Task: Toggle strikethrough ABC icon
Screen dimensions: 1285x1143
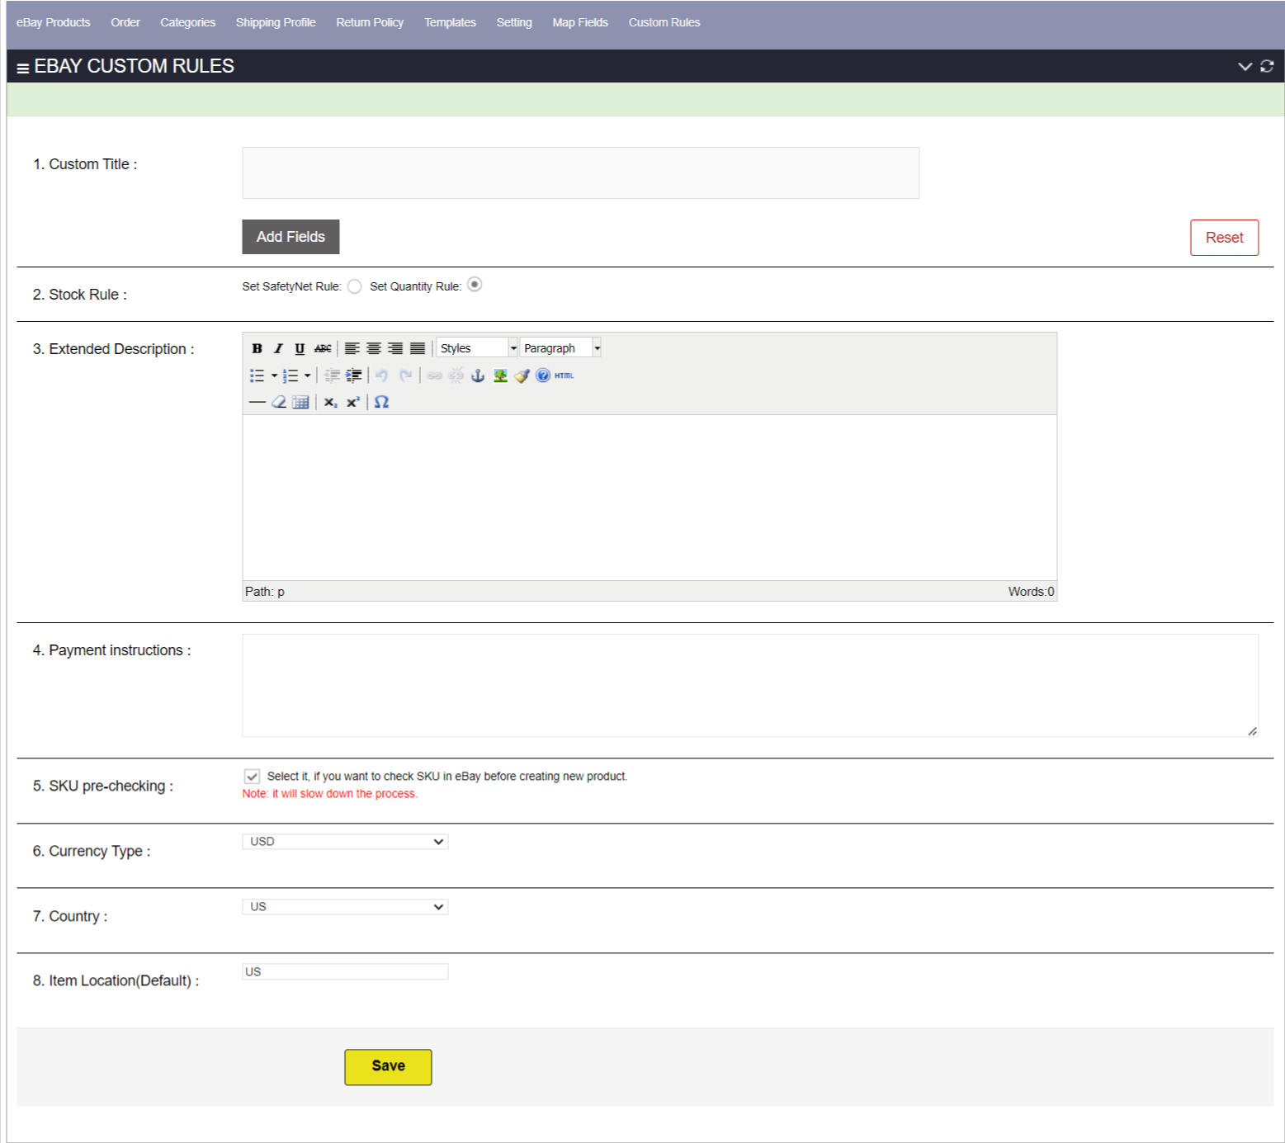Action: coord(323,348)
